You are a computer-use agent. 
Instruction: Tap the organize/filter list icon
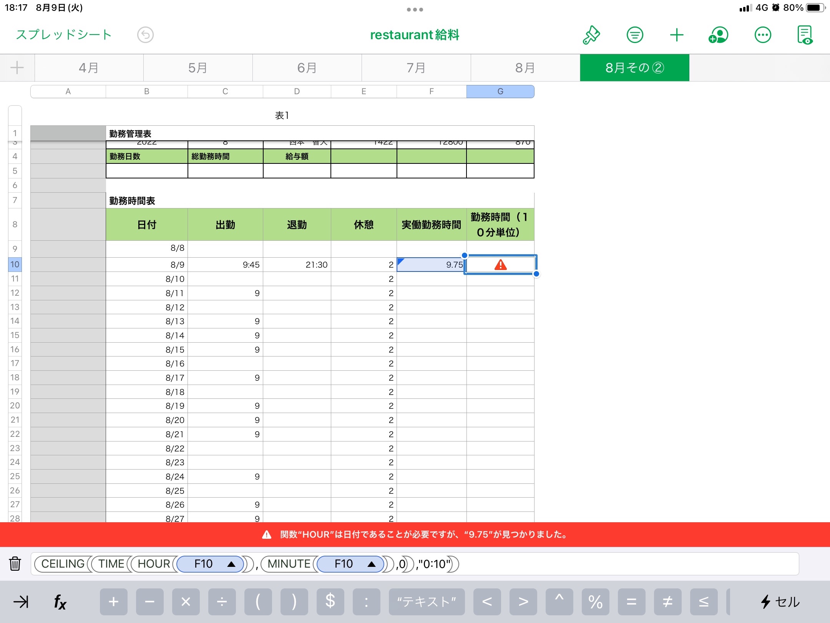click(x=634, y=35)
